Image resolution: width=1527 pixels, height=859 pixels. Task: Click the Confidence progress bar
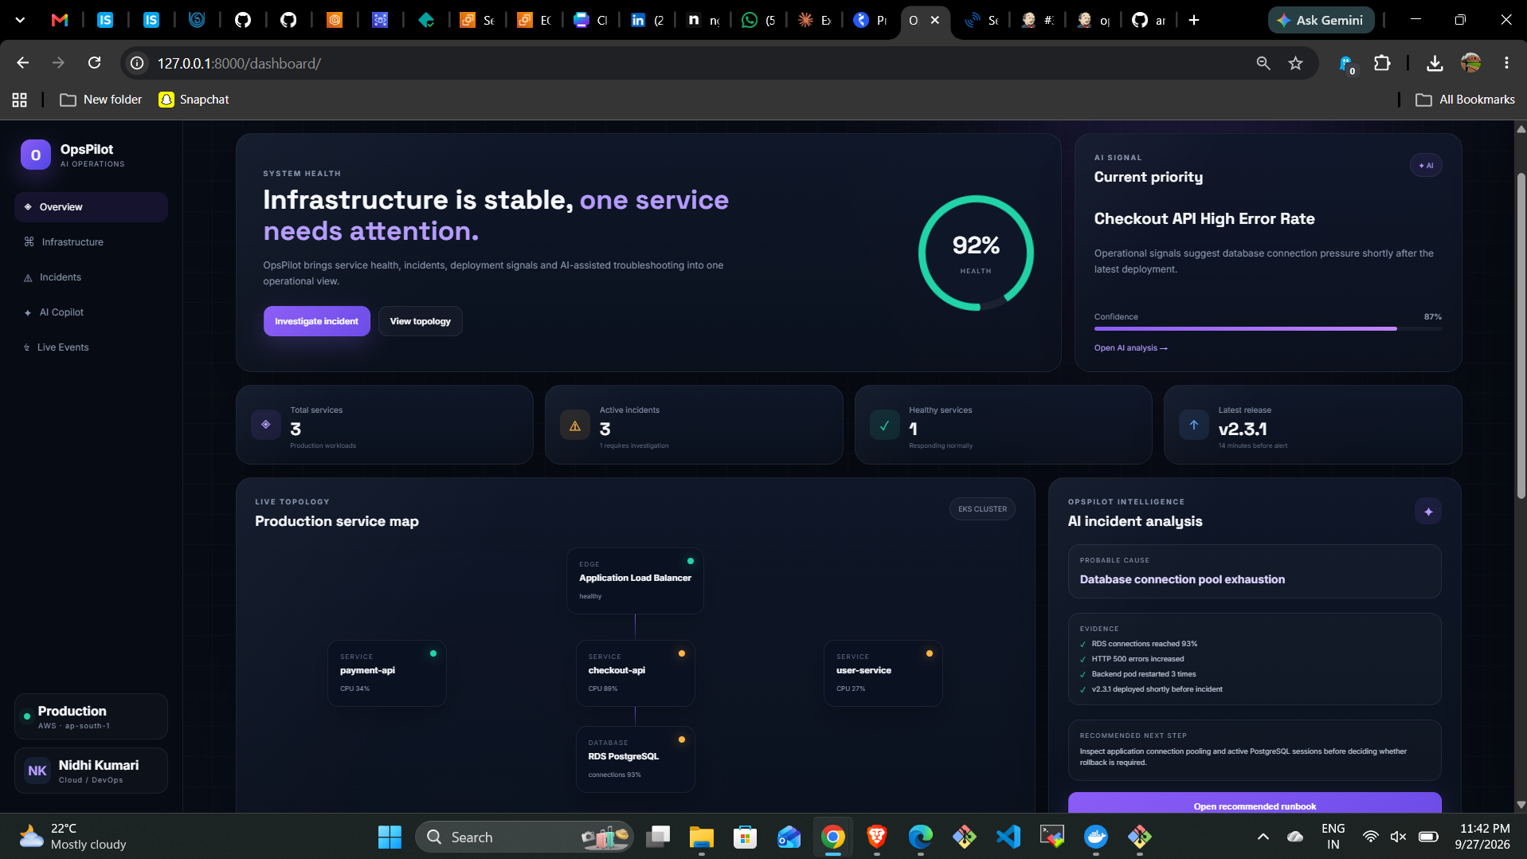[1267, 328]
